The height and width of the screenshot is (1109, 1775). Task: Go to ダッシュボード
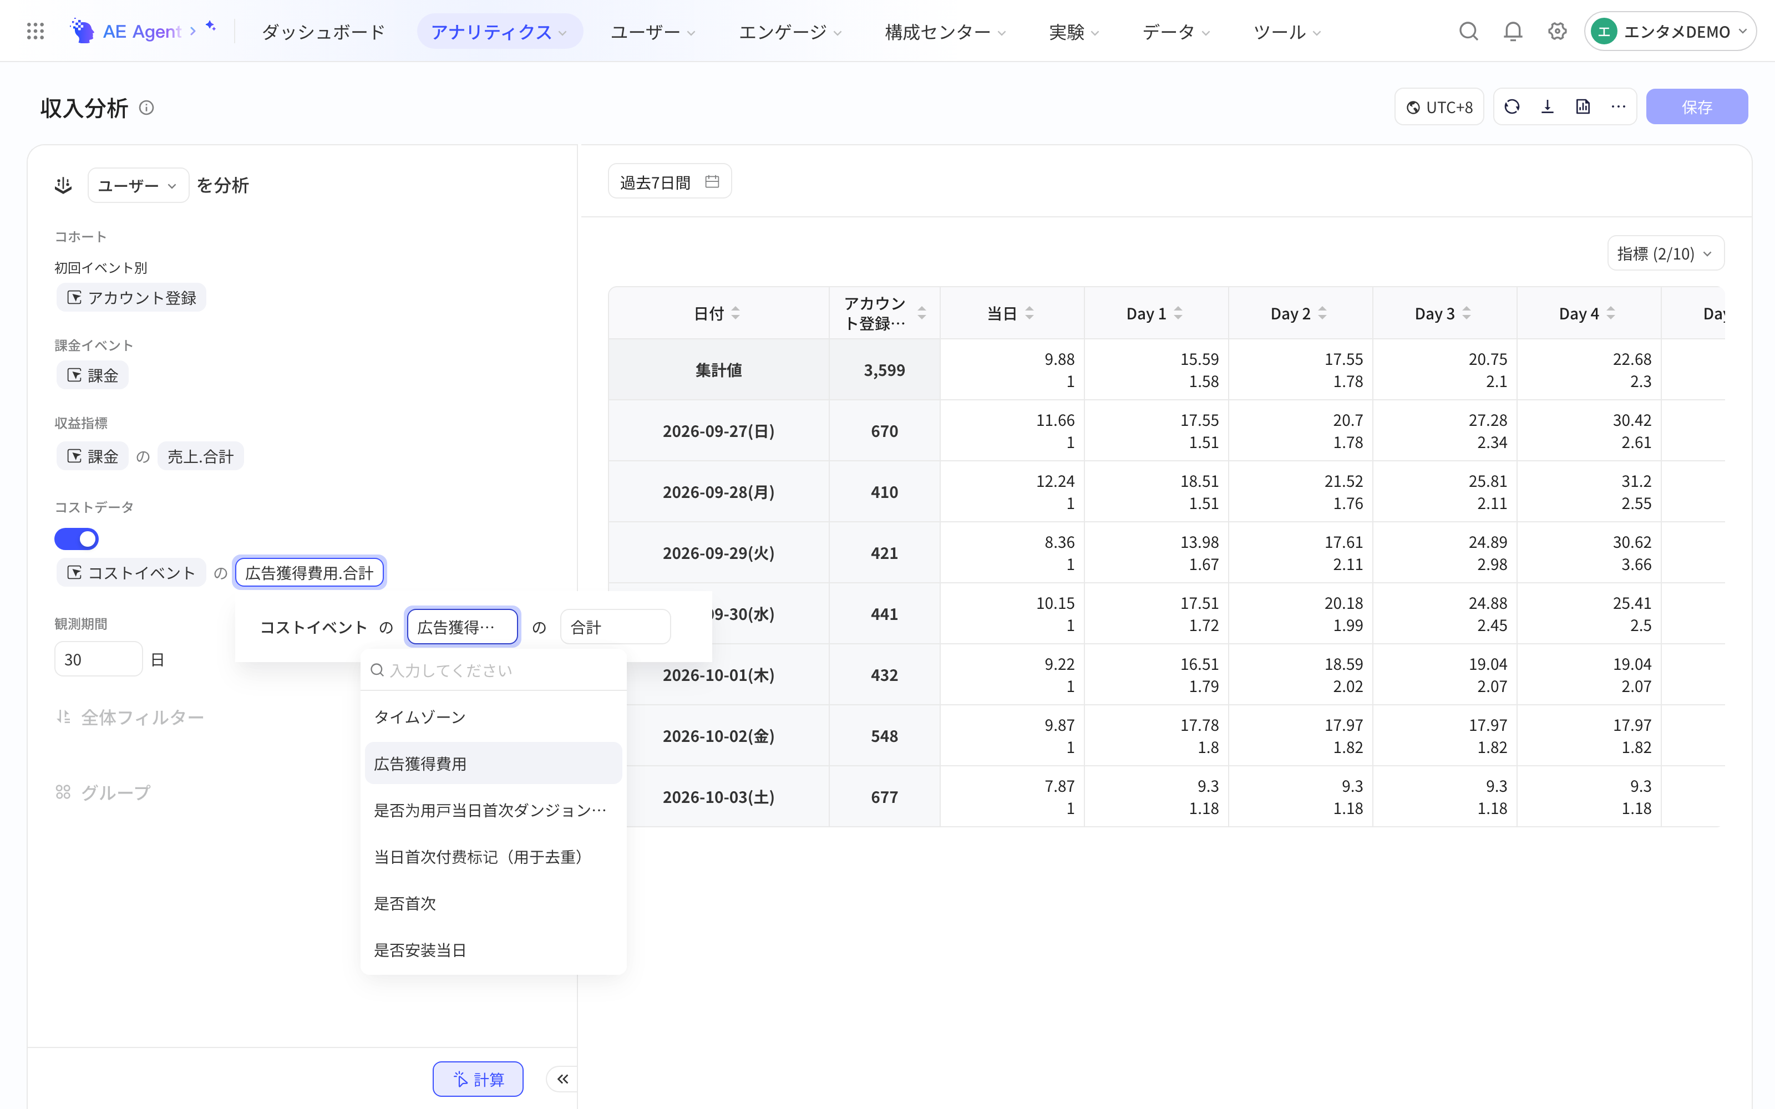coord(323,32)
